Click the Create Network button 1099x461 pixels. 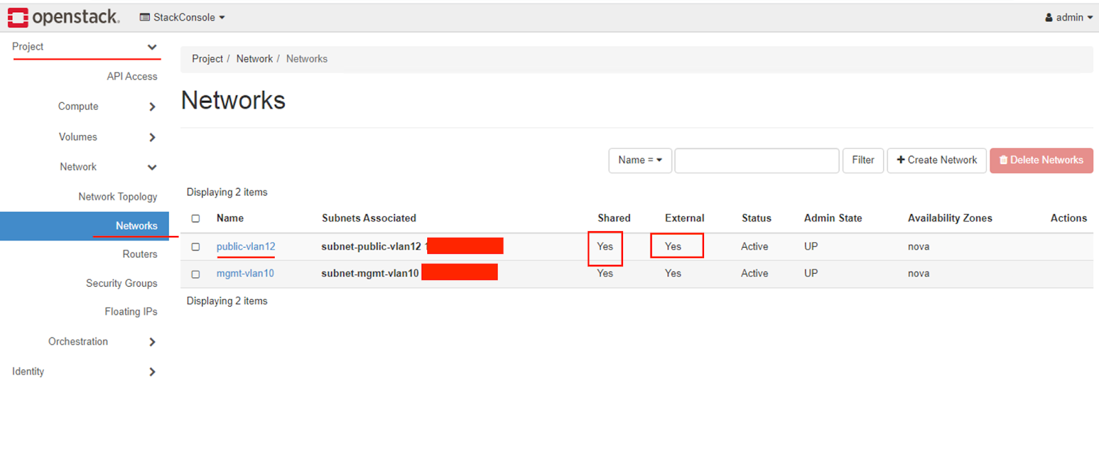[937, 161]
